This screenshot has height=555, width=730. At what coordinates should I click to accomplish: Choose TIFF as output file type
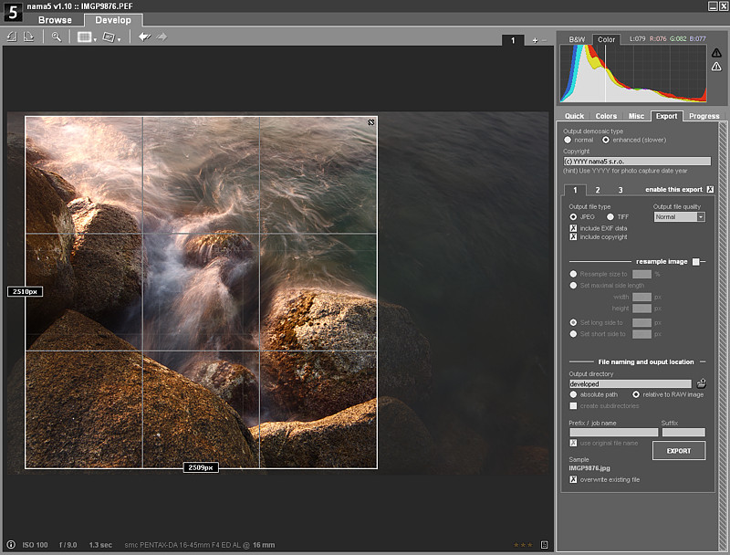pyautogui.click(x=609, y=217)
